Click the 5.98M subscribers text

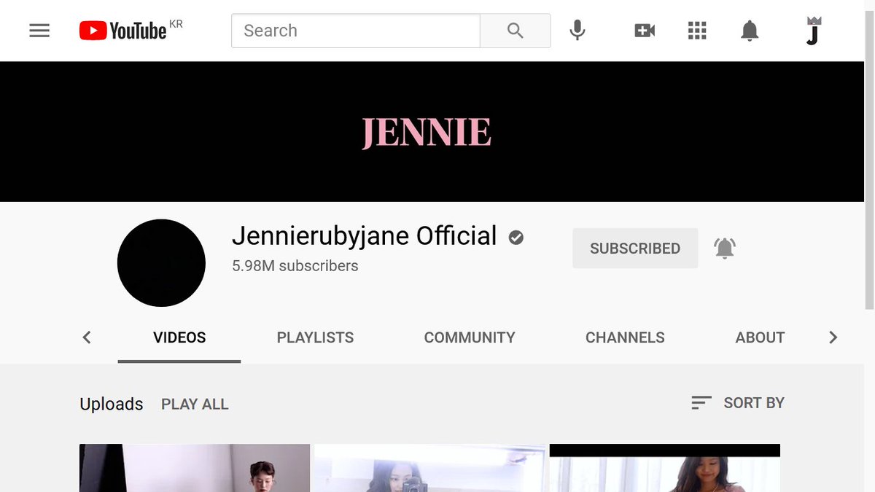pos(295,266)
